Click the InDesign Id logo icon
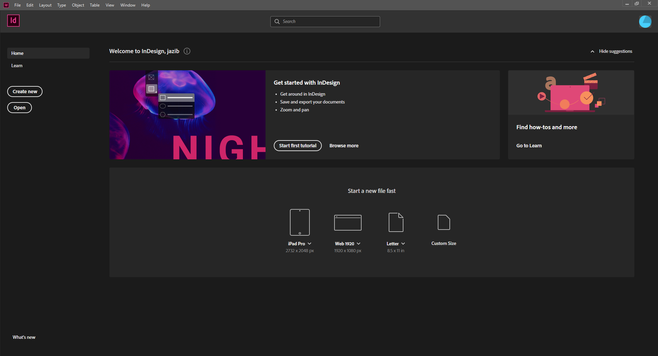Viewport: 658px width, 356px height. pos(13,21)
